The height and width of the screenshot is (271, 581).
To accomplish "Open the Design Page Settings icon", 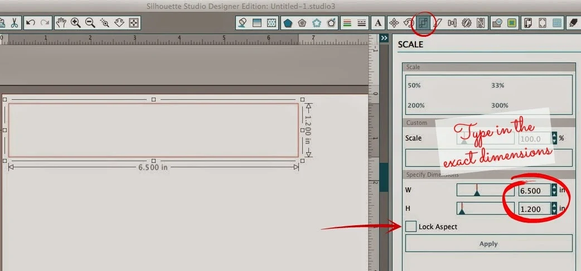I will 527,23.
